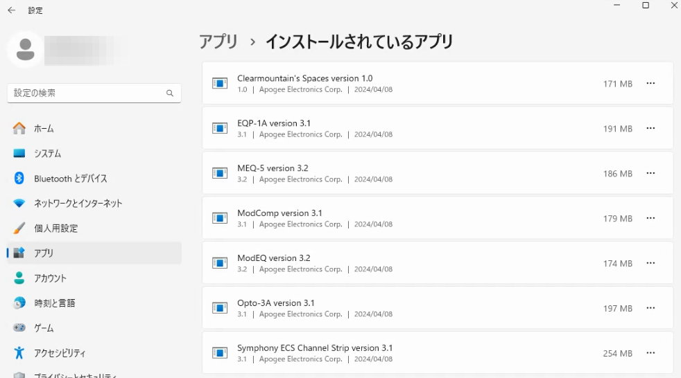
Task: Click the account person icon
Action: [x=19, y=278]
